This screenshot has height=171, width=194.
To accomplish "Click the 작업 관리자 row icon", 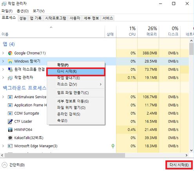I will coord(10,78).
